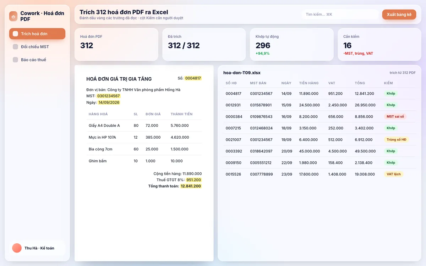Click the Xuất bảng kê button
Screen dimensions: 426x266
[399, 15]
